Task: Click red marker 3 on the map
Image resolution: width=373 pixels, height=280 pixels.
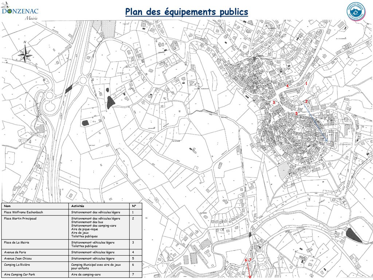Action: tap(274, 102)
